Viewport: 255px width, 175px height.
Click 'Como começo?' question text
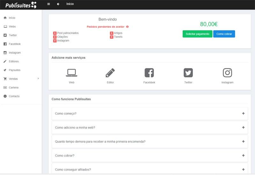tap(66, 114)
